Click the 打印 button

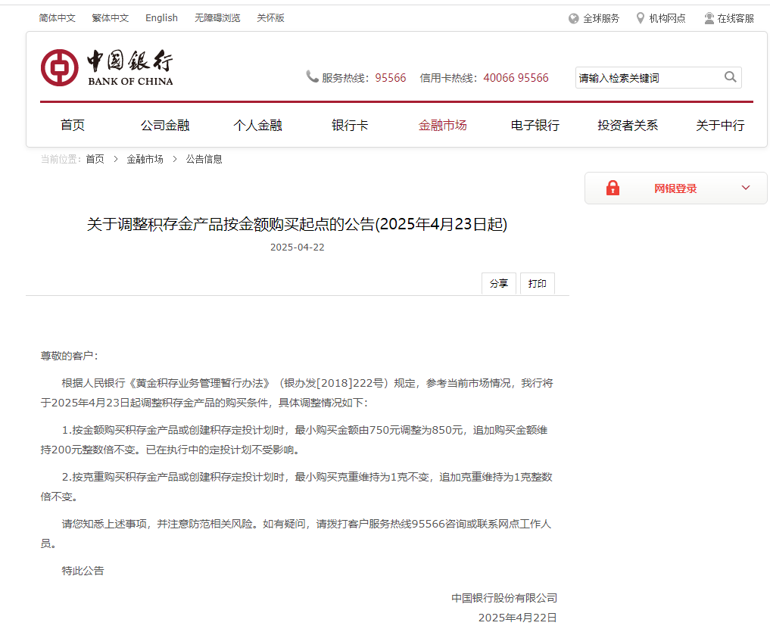538,283
